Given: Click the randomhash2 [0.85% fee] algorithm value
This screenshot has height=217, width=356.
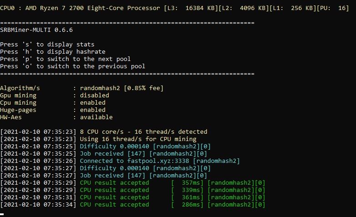Looking at the screenshot, I should point(122,88).
